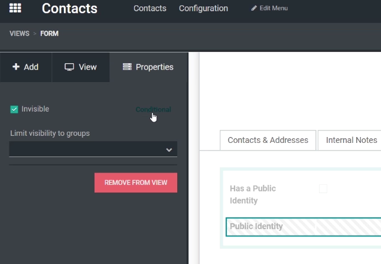Toggle the Has a Public Identity checkbox
Screen dimensions: 381x264
click(x=323, y=188)
